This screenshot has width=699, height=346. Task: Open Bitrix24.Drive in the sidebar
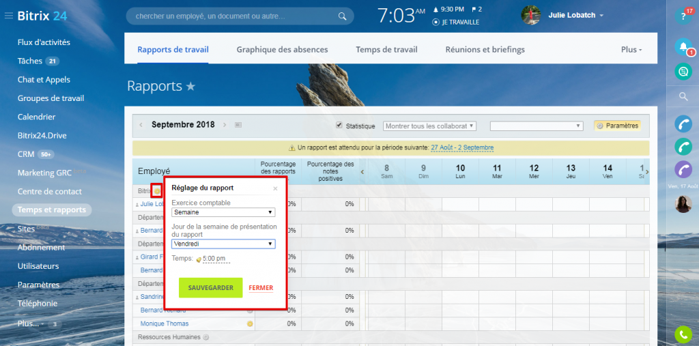42,136
